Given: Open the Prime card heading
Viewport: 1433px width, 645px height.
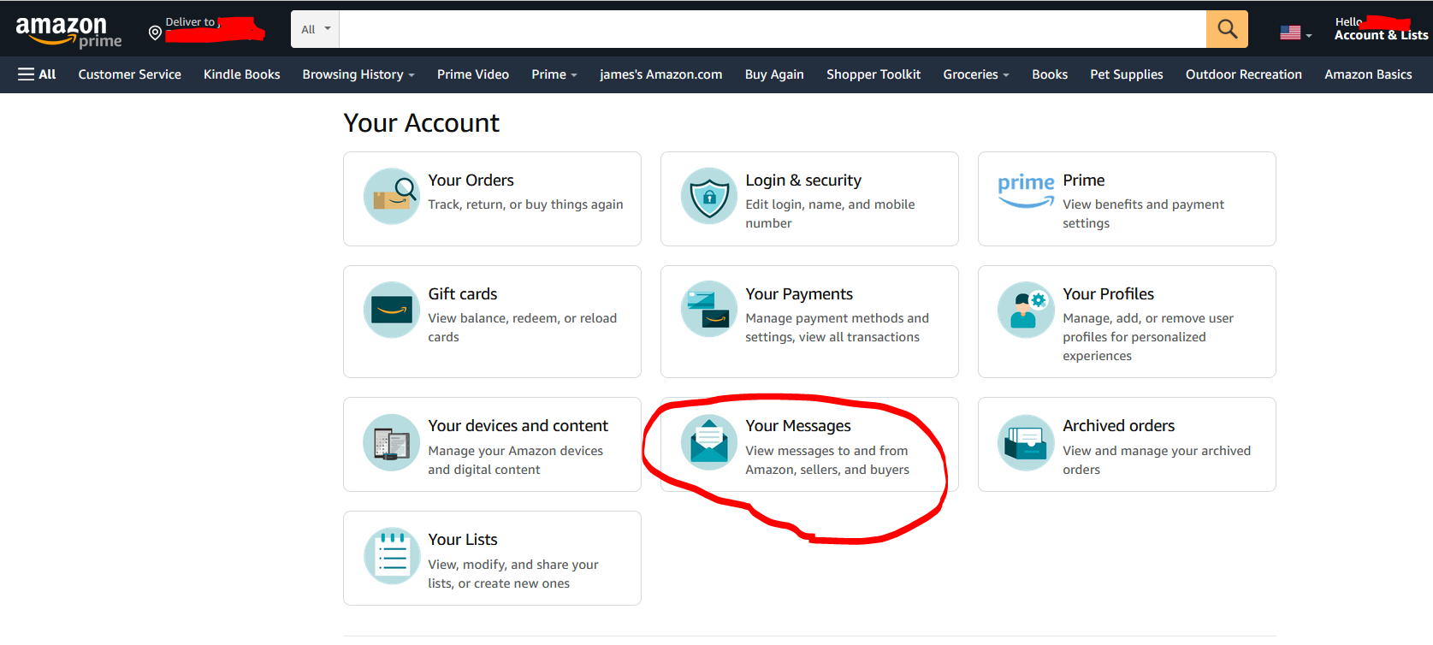Looking at the screenshot, I should point(1083,180).
